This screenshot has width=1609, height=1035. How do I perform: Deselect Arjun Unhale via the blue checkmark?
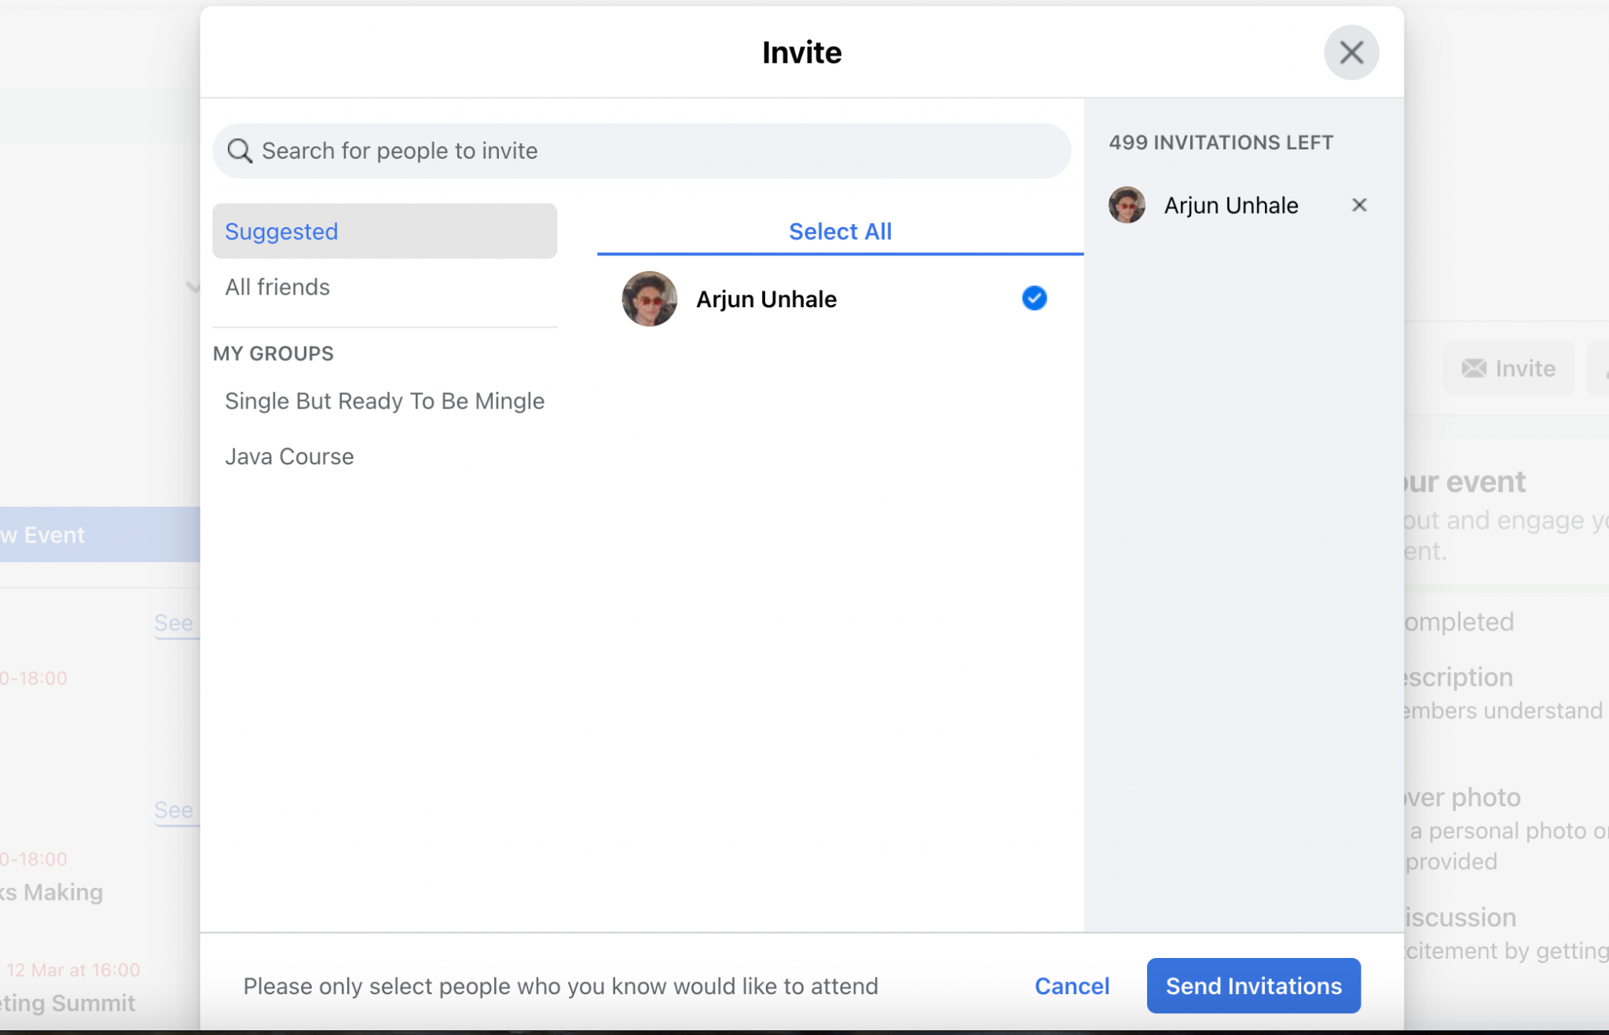1033,299
